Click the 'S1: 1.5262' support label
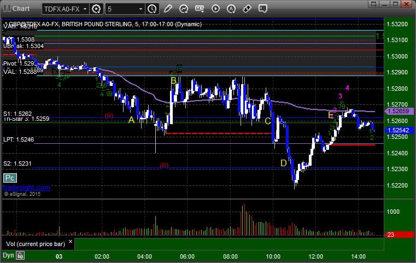Viewport: 416px width, 263px height. point(17,114)
